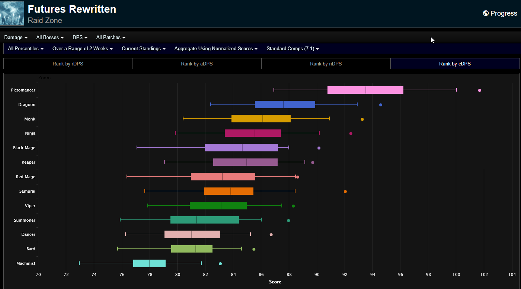
Task: Open the Progress link with globe icon
Action: (500, 13)
